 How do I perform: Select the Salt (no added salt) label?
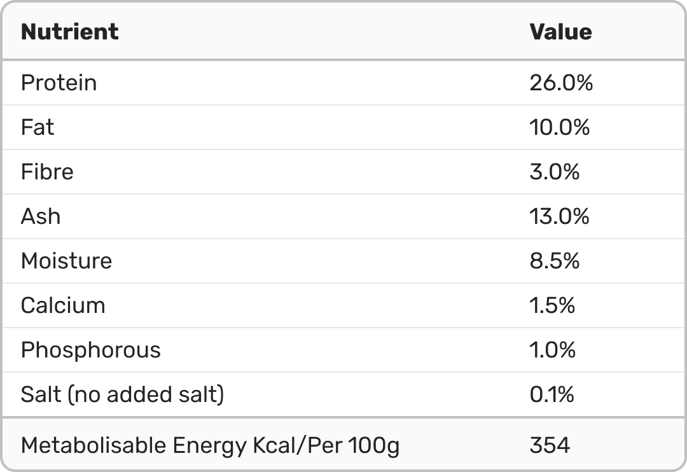point(123,394)
